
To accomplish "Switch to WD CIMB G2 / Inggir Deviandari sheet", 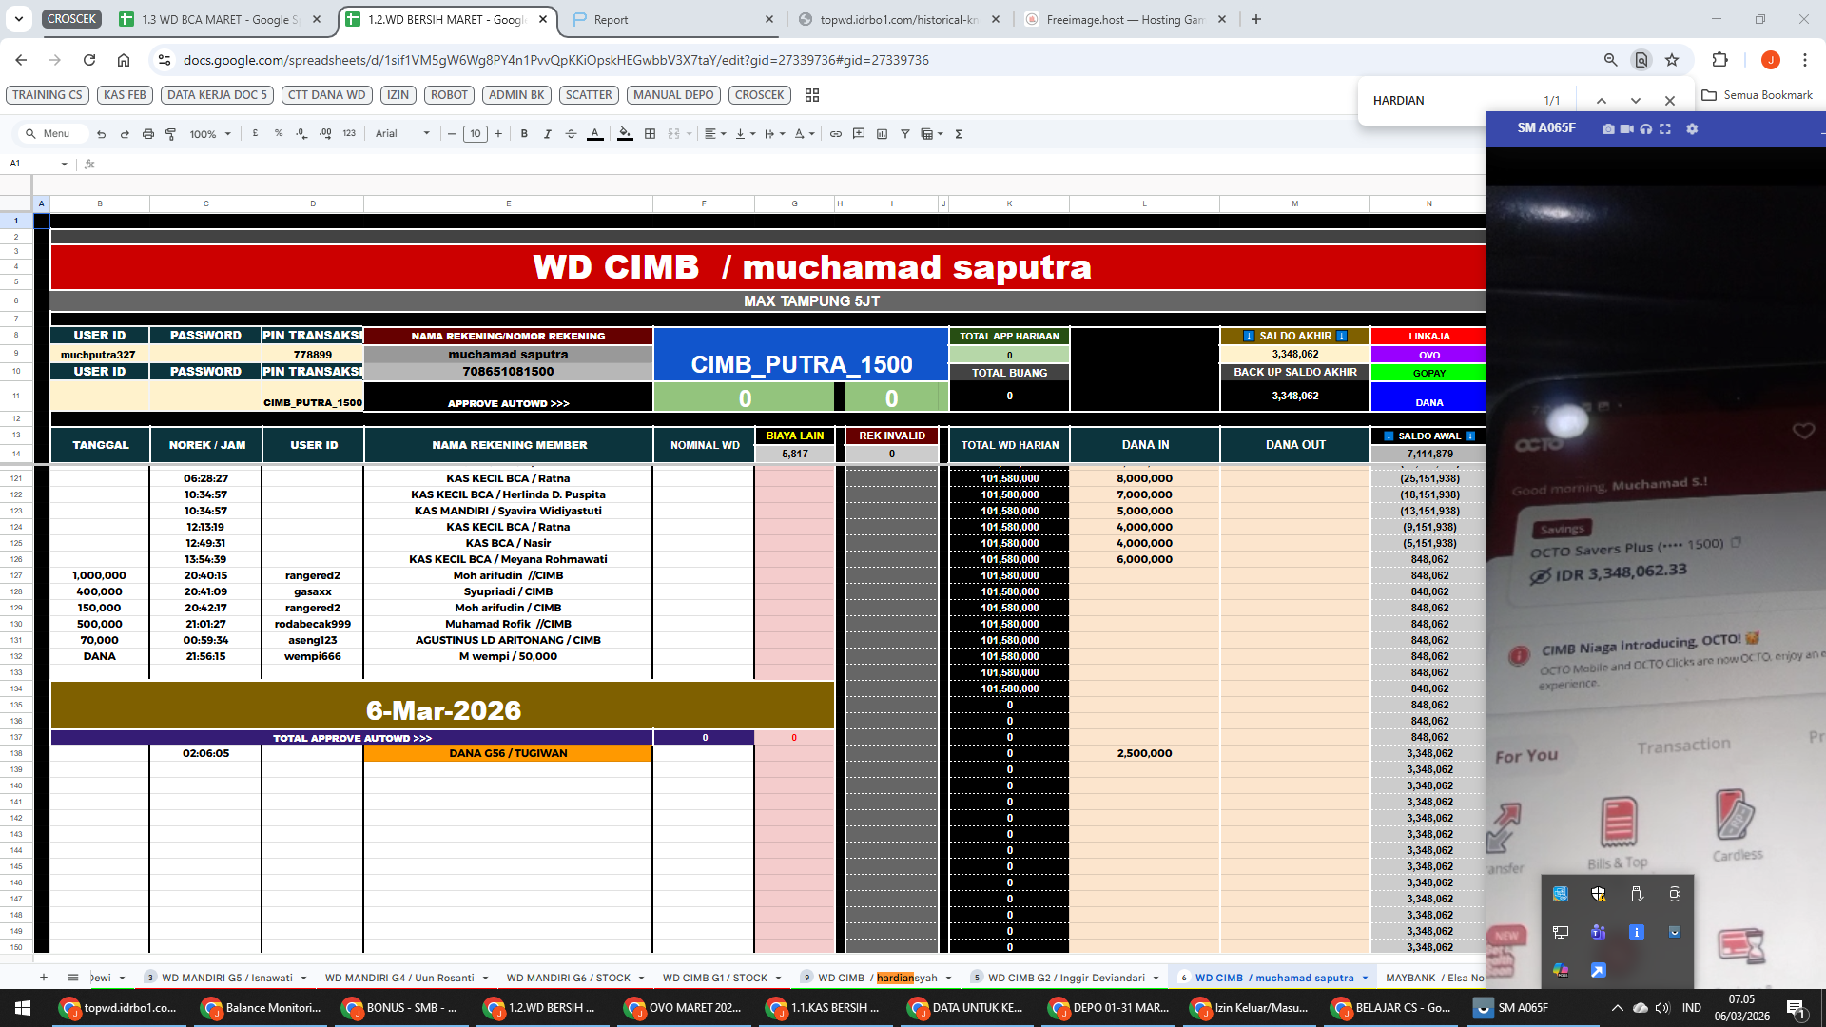I will pyautogui.click(x=1065, y=978).
